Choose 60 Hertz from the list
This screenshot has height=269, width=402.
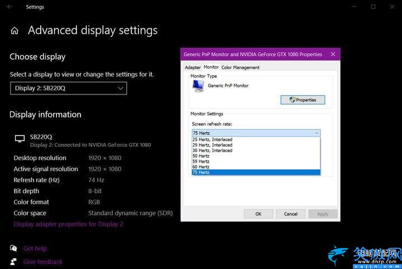click(256, 167)
